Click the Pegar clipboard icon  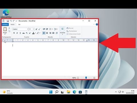pos(5,29)
